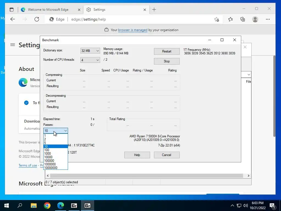281x211 pixels.
Task: Refresh the Edge settings page
Action: (x=37, y=19)
